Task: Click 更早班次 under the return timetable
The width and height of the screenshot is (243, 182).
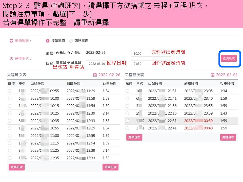Action: coord(134,137)
